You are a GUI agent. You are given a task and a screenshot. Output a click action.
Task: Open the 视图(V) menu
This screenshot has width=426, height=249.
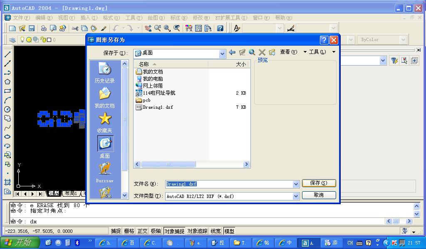coord(66,18)
